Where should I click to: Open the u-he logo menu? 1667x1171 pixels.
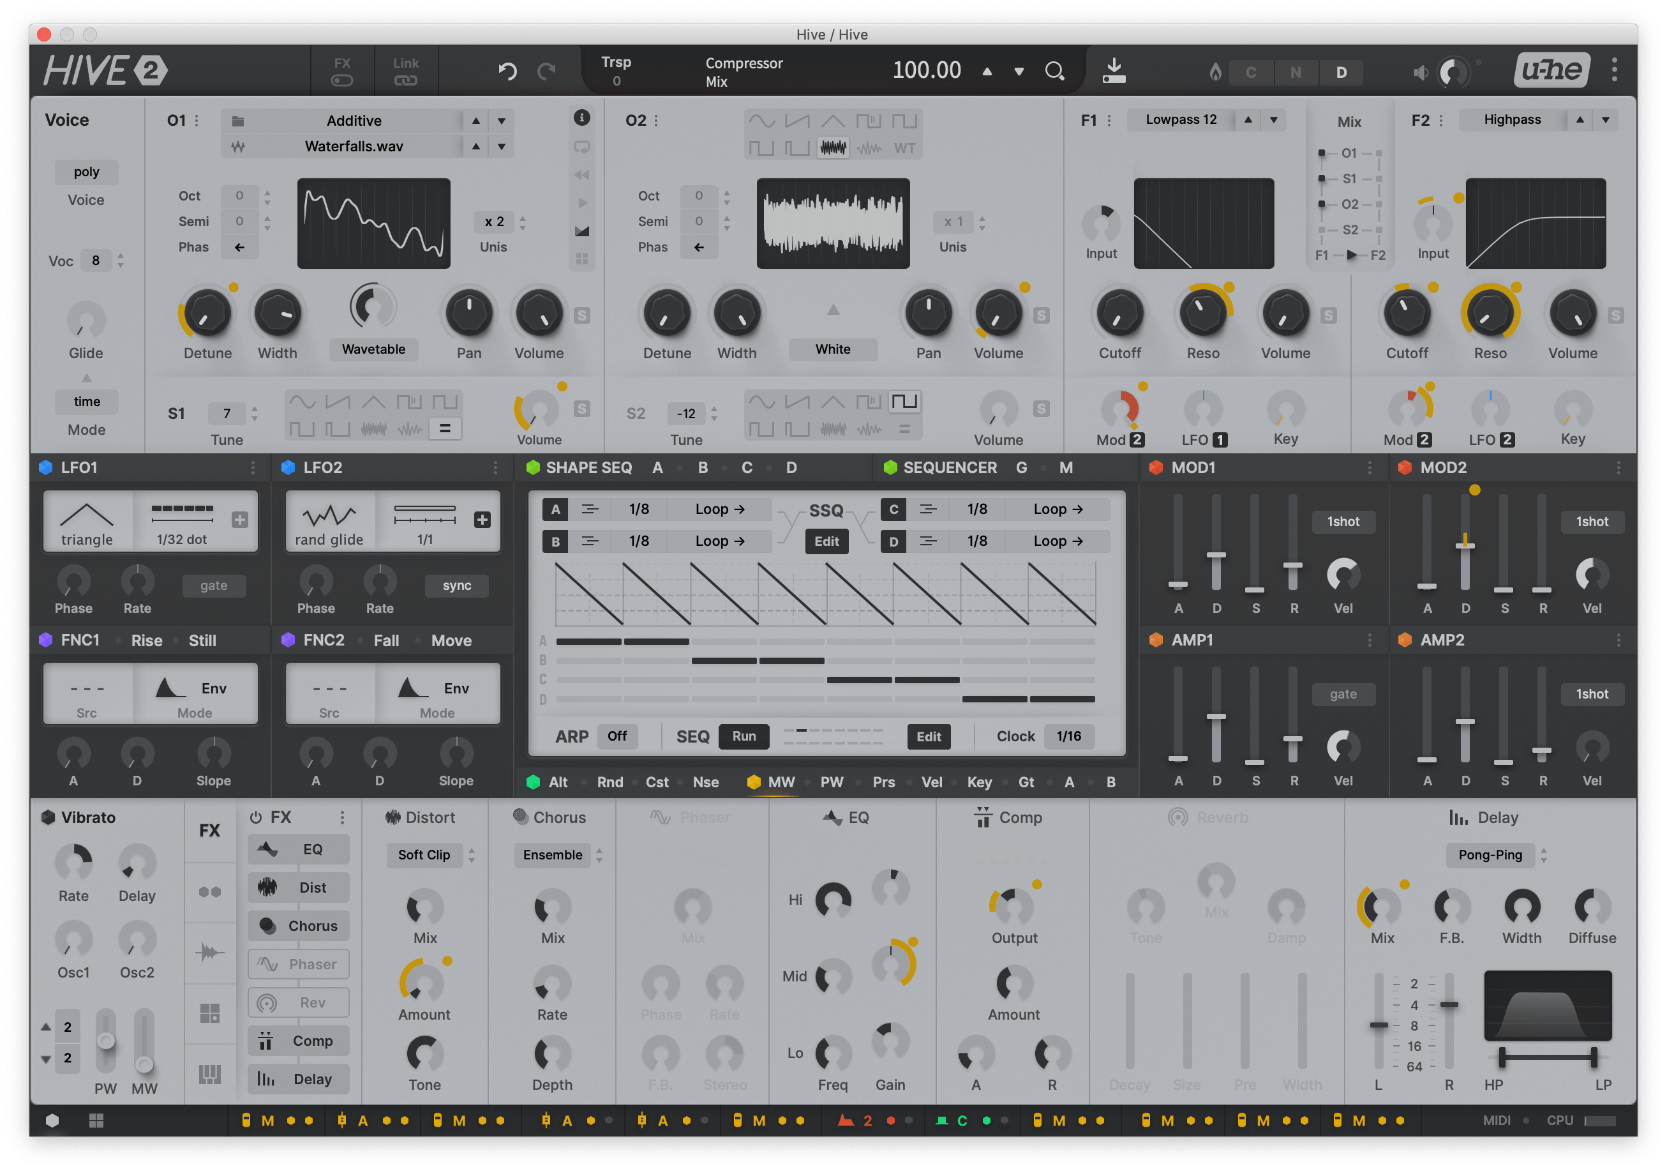pyautogui.click(x=1552, y=70)
